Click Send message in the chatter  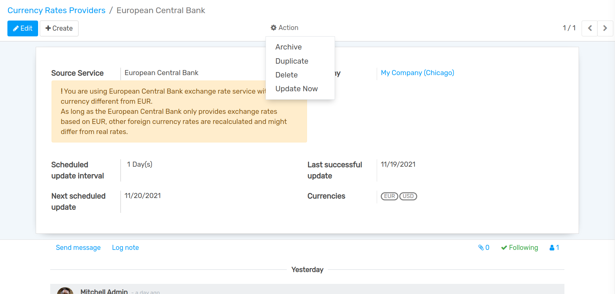point(78,248)
